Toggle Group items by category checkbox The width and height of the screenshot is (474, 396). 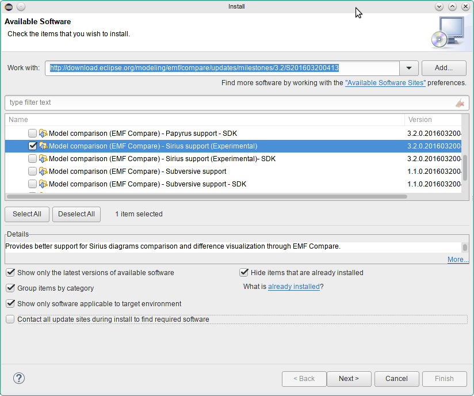pos(10,288)
